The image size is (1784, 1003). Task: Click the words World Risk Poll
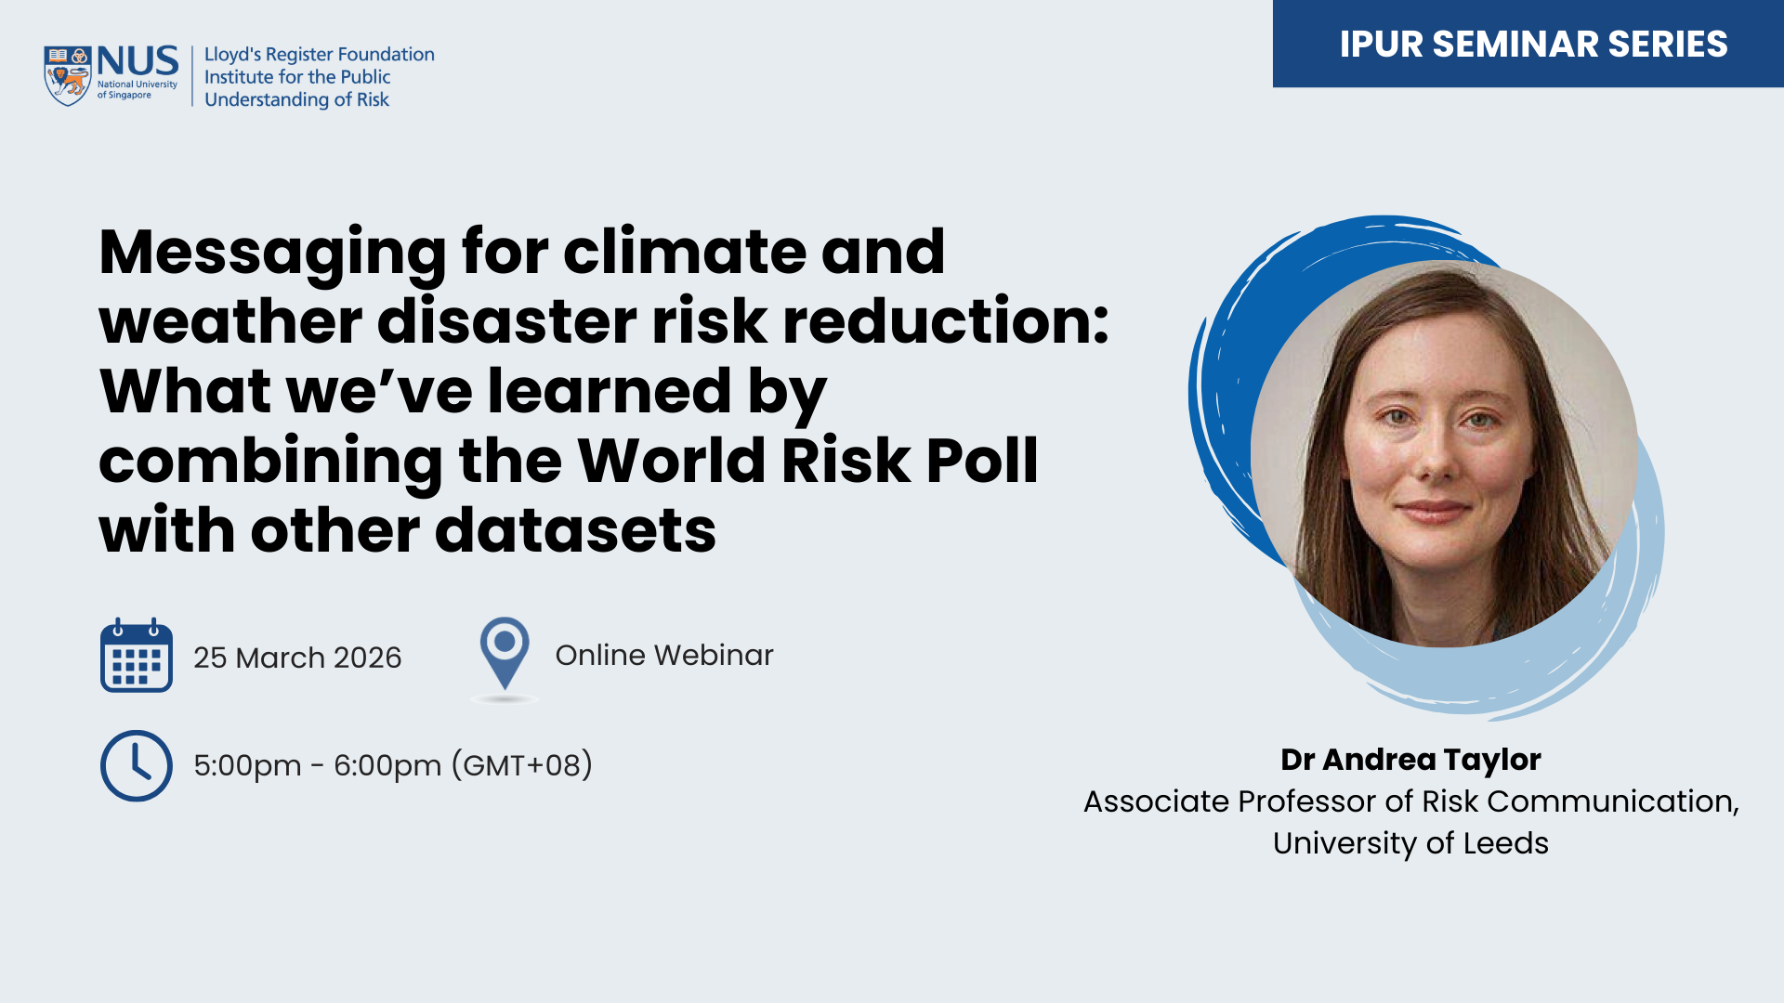807,461
